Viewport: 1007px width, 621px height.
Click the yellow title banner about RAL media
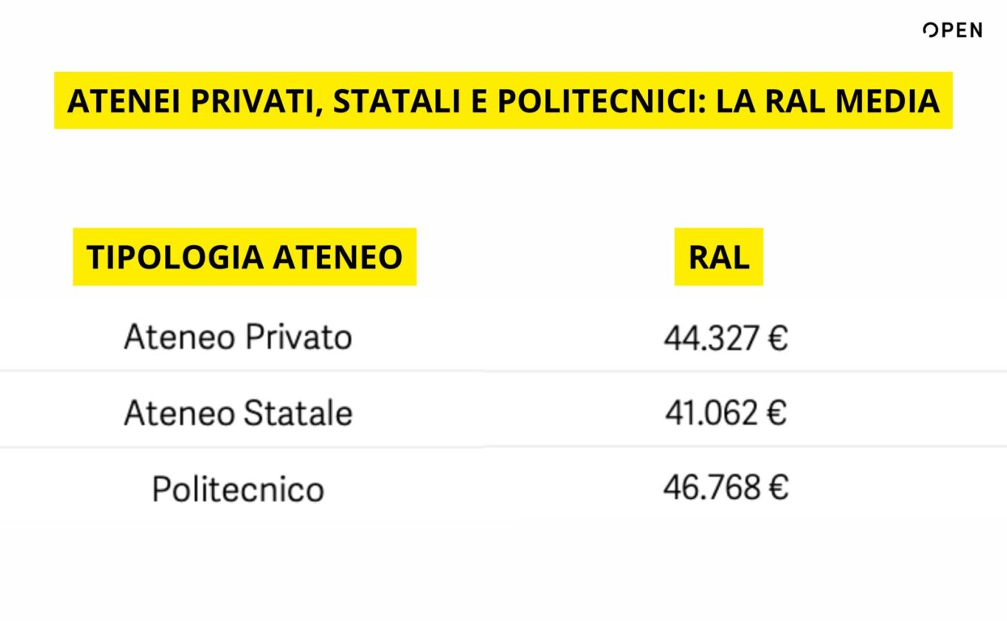(x=503, y=101)
